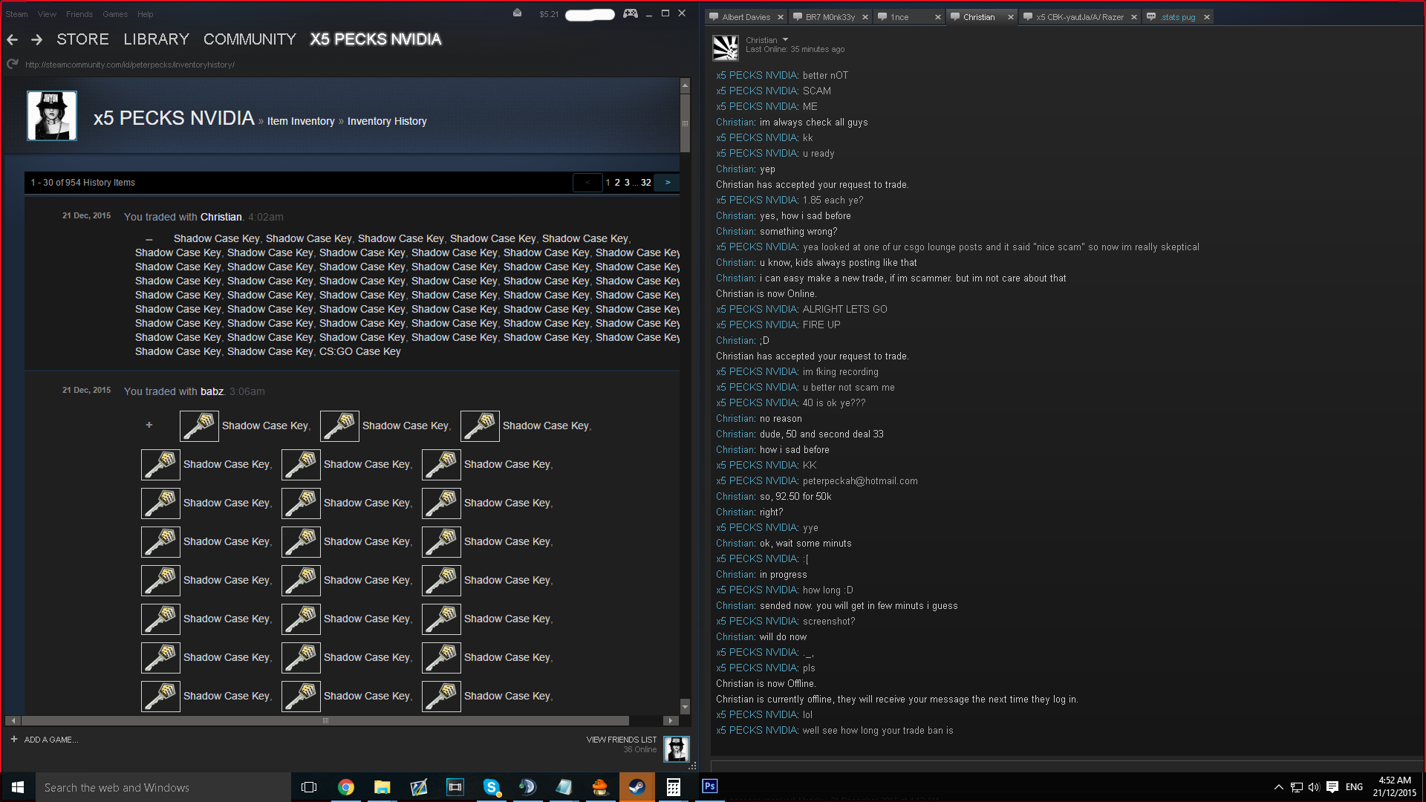
Task: Open Task View on the taskbar
Action: click(309, 787)
